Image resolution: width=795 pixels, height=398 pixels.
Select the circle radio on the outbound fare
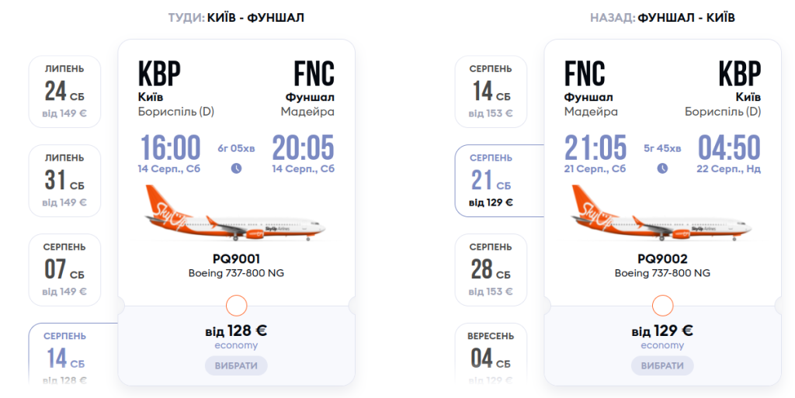click(236, 306)
